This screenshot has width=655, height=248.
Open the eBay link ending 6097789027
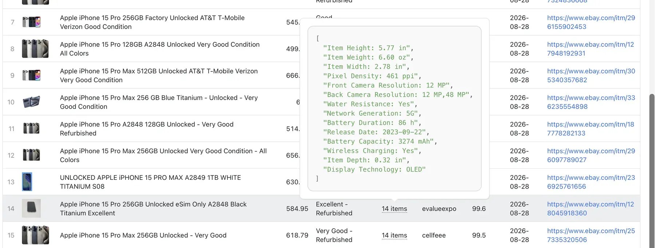point(591,156)
